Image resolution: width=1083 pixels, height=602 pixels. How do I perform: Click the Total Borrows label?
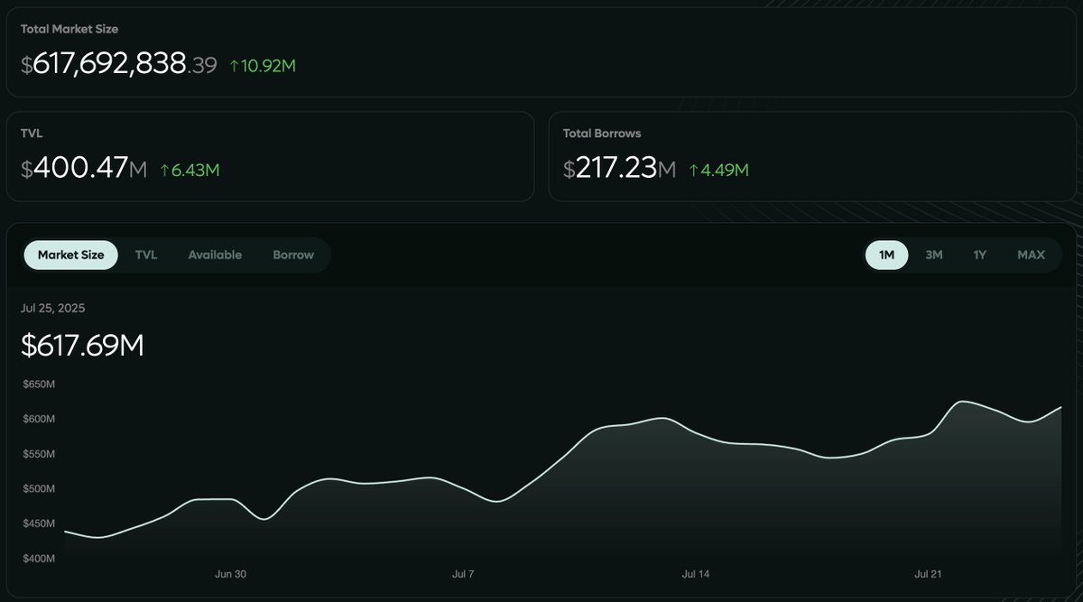click(602, 133)
